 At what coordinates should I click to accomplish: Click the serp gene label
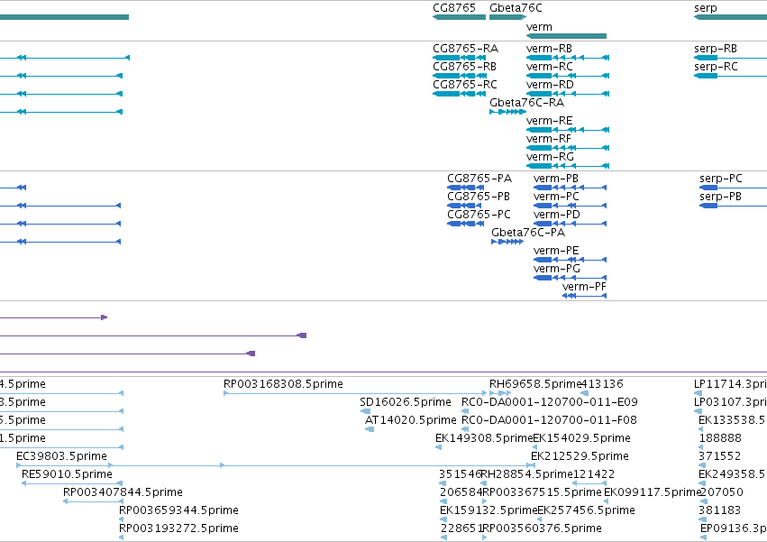coord(706,8)
